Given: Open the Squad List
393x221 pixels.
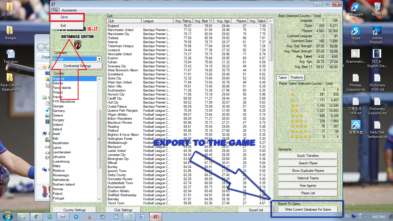Looking at the screenshot, I should click(x=256, y=210).
